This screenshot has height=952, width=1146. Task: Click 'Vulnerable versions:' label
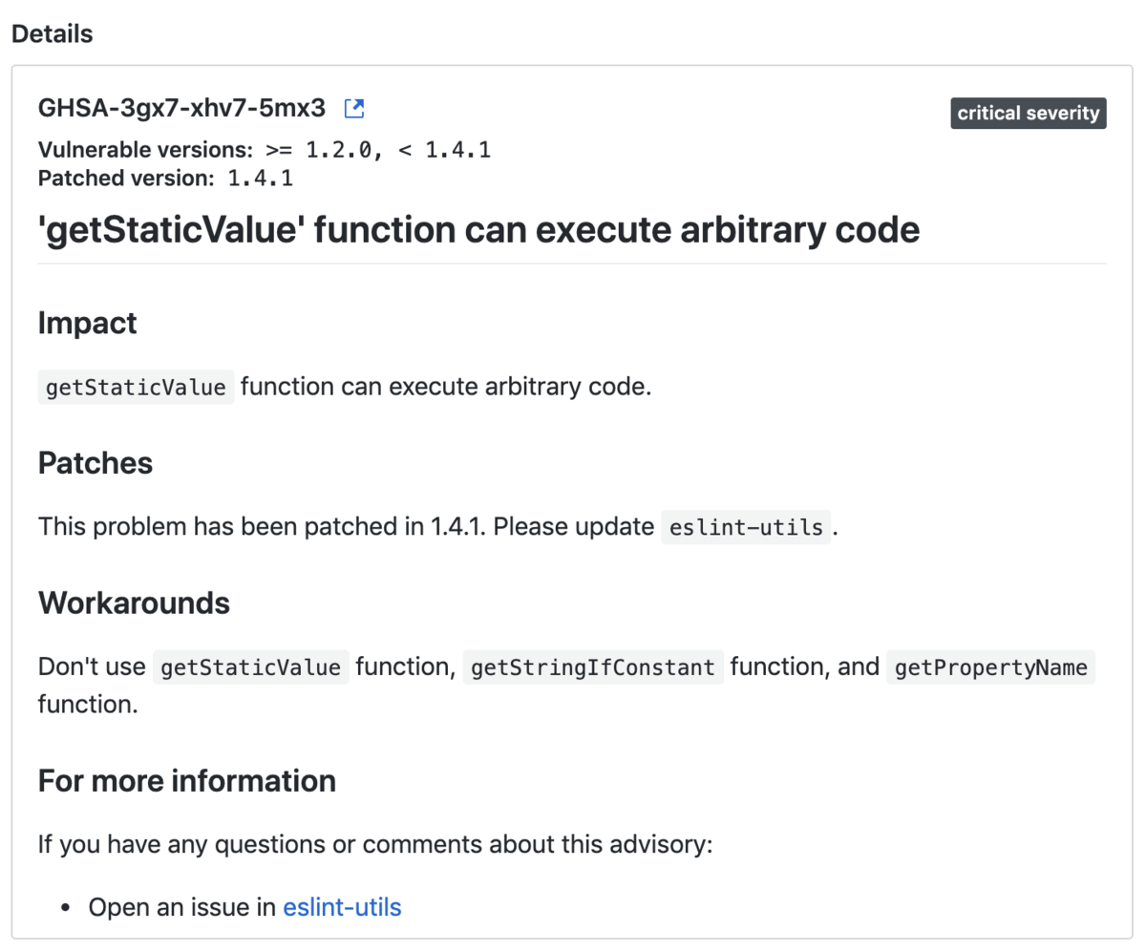145,150
